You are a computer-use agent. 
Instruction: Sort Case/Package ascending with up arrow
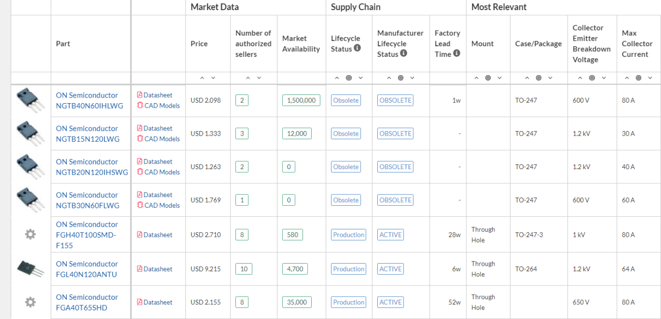(527, 78)
